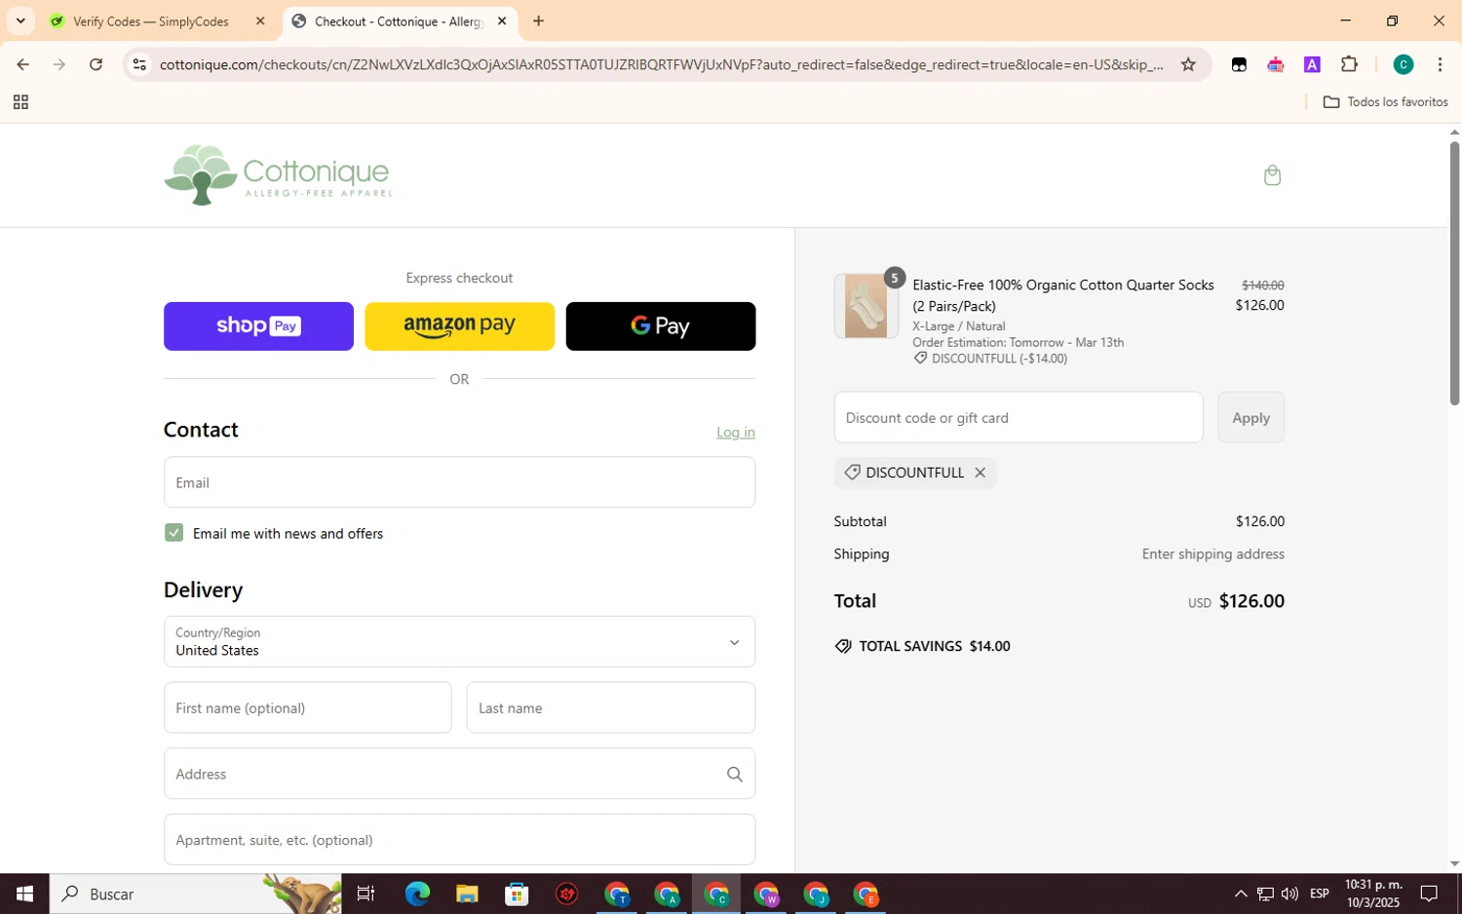Focus the Apartment, suite, etc. field
The image size is (1462, 914).
click(x=459, y=840)
